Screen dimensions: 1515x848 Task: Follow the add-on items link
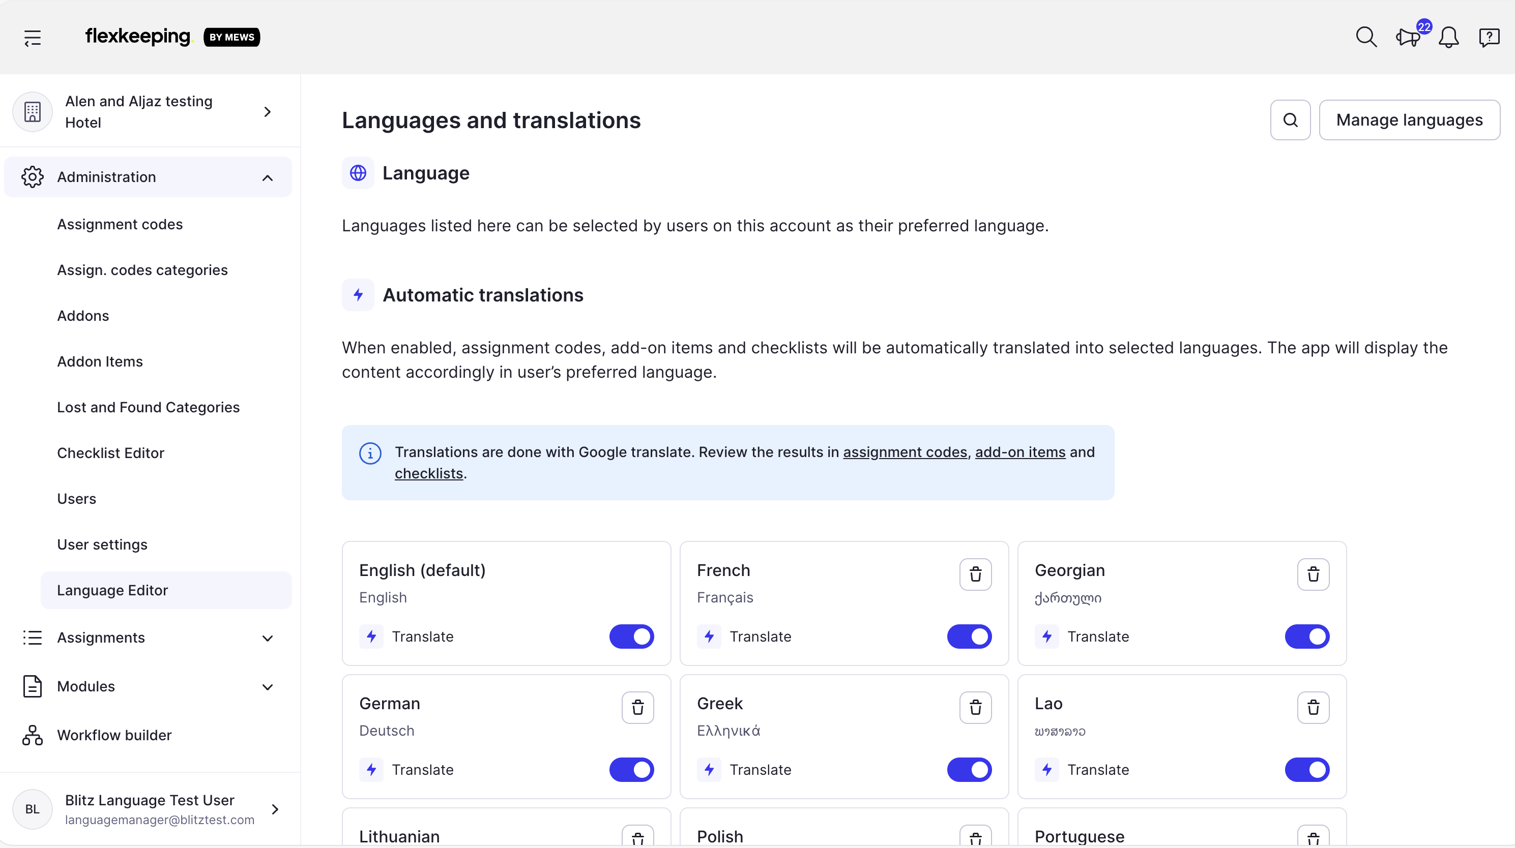1020,452
